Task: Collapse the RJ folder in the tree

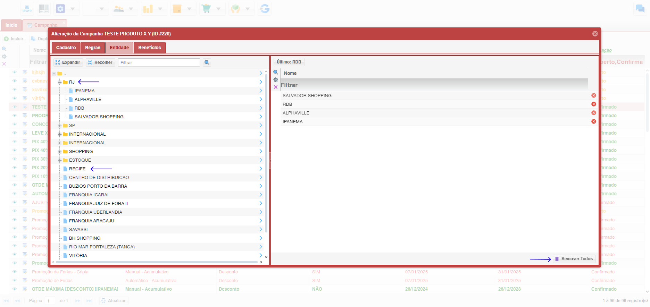Action: coord(60,82)
